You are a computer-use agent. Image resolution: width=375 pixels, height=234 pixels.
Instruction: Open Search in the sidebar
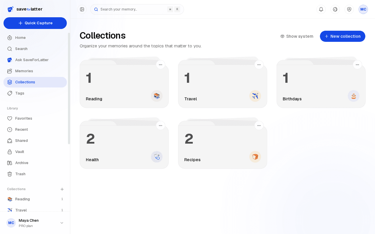pos(35,49)
